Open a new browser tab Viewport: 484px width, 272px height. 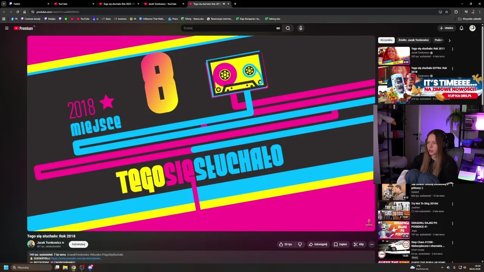point(235,4)
